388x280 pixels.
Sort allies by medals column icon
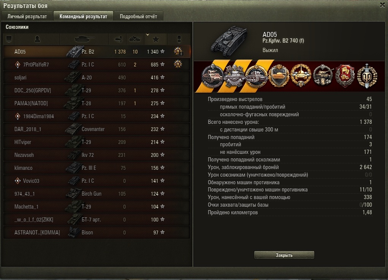[179, 39]
